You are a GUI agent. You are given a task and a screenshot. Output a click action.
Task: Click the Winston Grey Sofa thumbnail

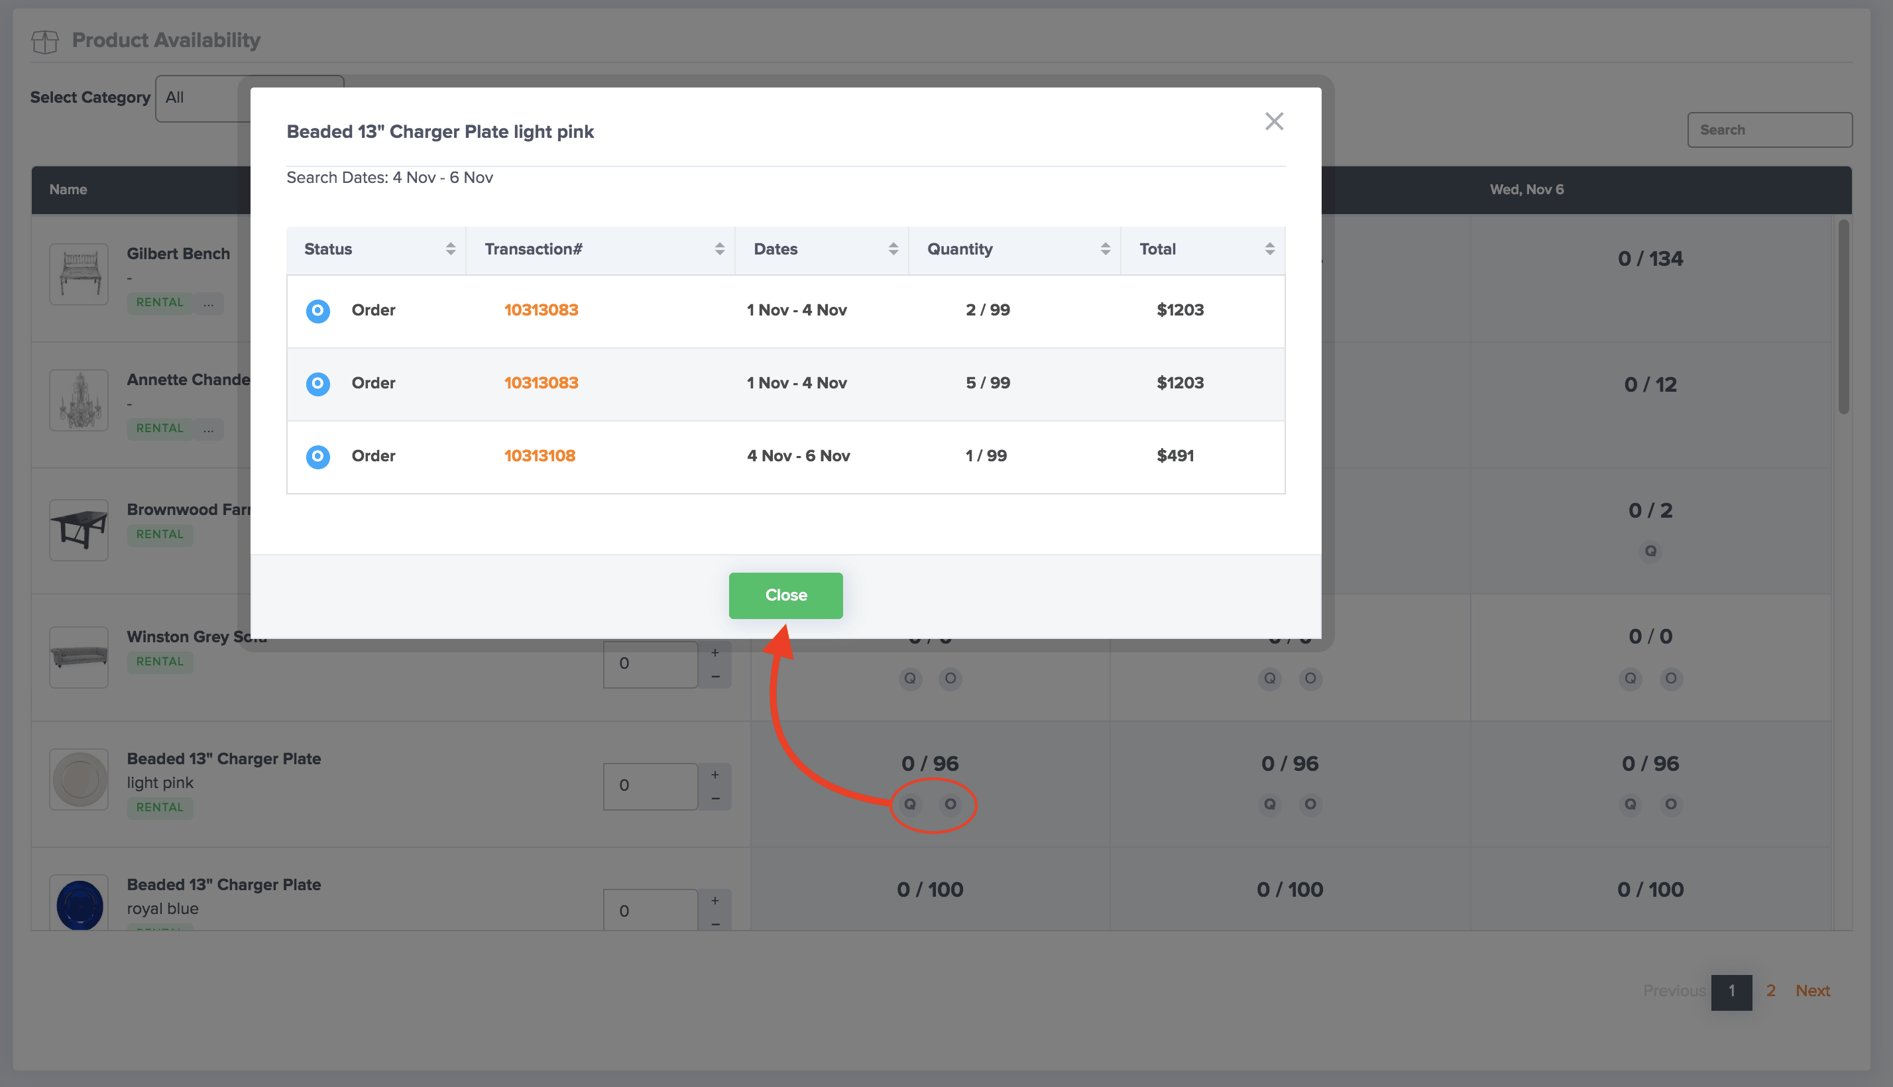tap(79, 657)
